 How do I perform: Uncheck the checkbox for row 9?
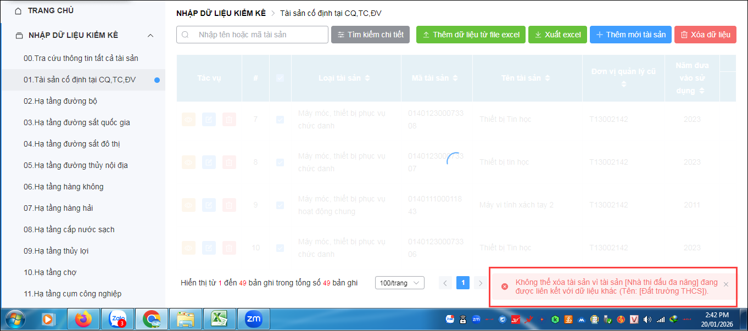(280, 205)
